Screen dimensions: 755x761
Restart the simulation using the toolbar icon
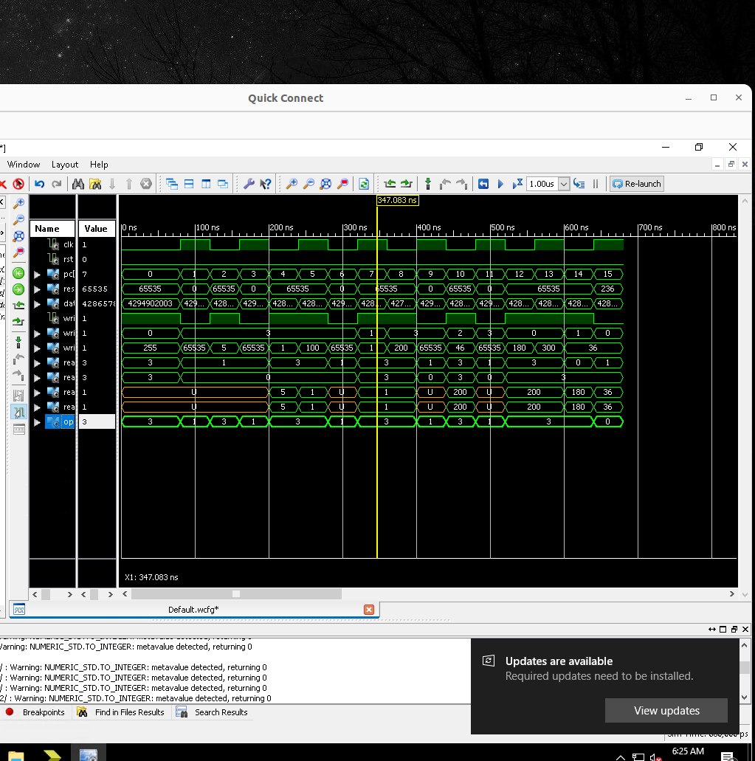click(x=483, y=184)
